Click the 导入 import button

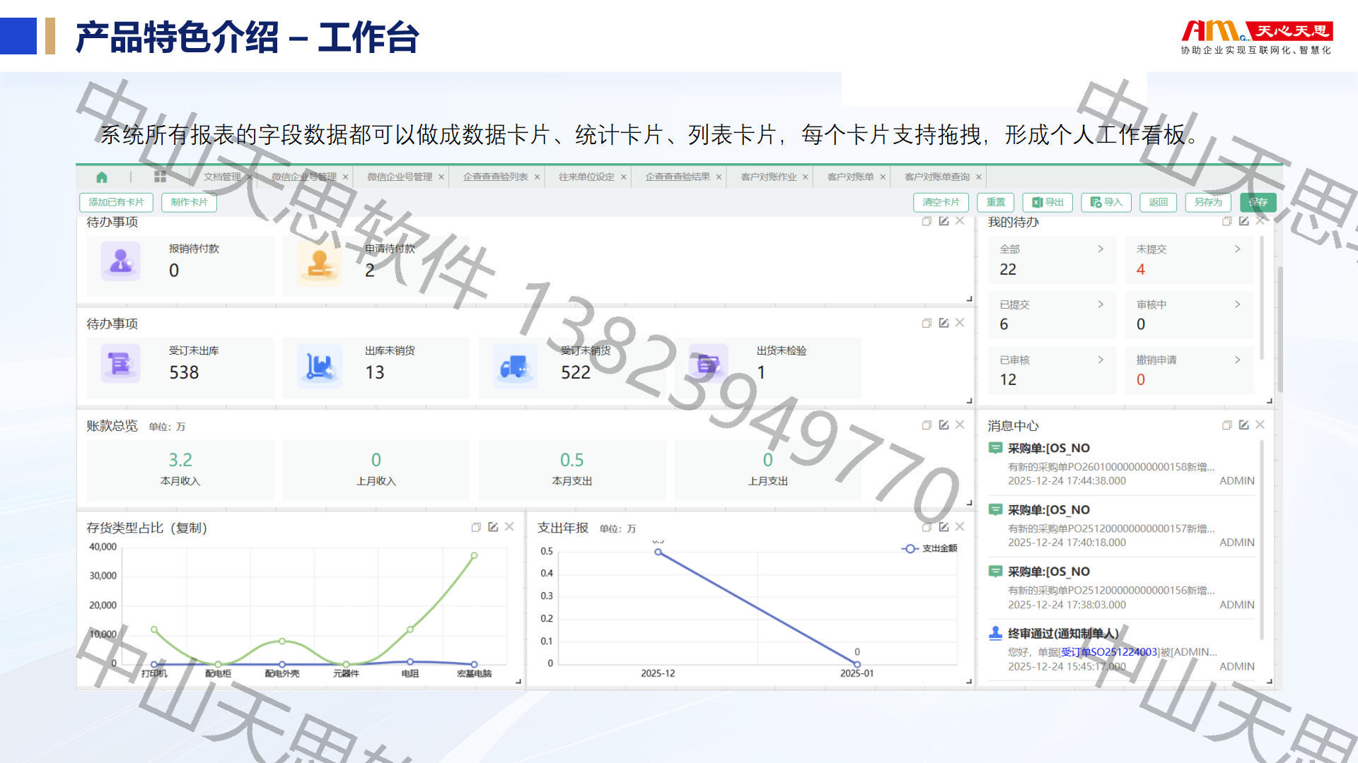pyautogui.click(x=1106, y=202)
